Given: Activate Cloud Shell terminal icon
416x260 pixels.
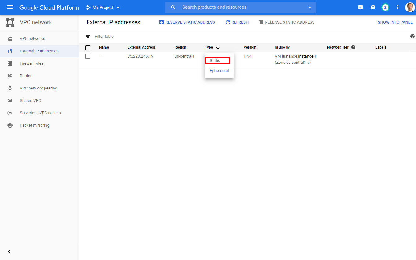Looking at the screenshot, I should 361,7.
